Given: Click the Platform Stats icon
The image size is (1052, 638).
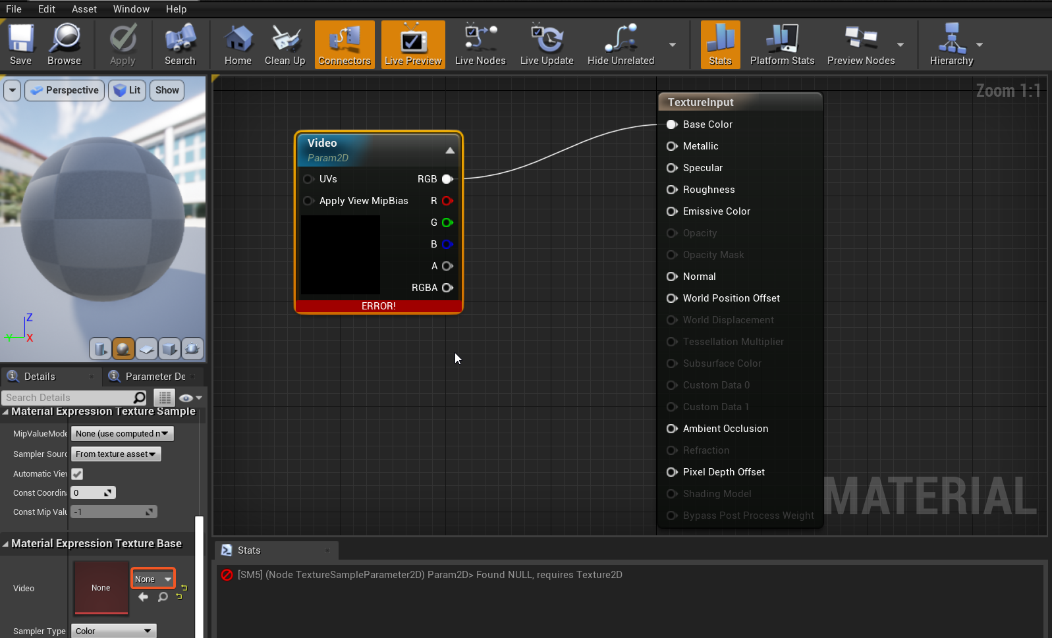Looking at the screenshot, I should click(782, 44).
